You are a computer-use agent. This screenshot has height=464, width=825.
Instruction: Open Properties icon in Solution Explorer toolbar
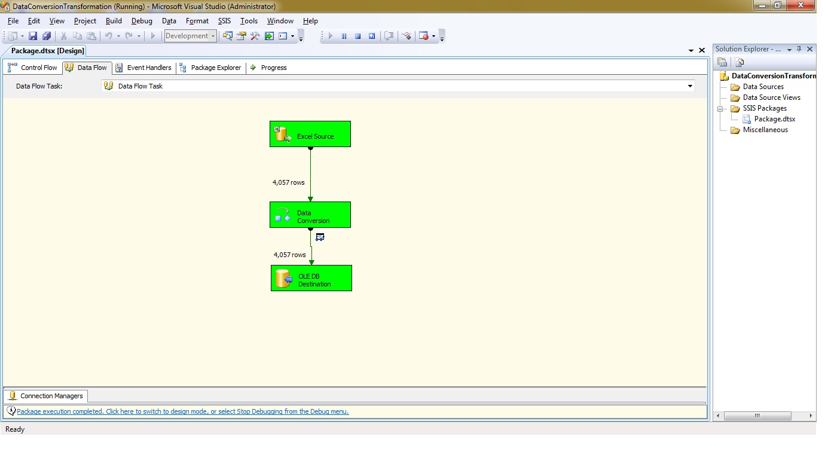722,62
